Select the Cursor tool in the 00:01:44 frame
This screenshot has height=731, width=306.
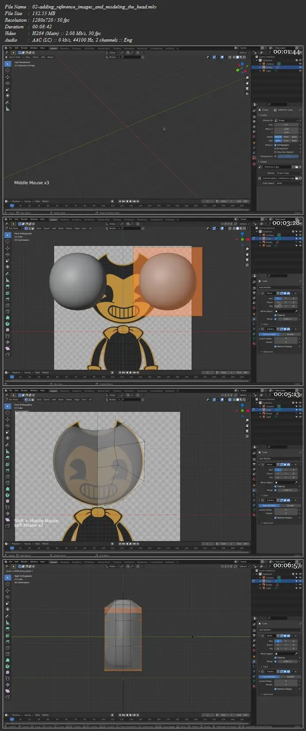[x=8, y=70]
